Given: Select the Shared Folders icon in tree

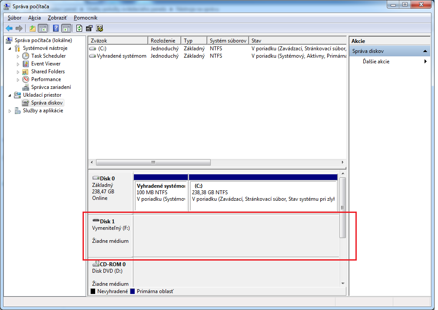Looking at the screenshot, I should pos(25,72).
